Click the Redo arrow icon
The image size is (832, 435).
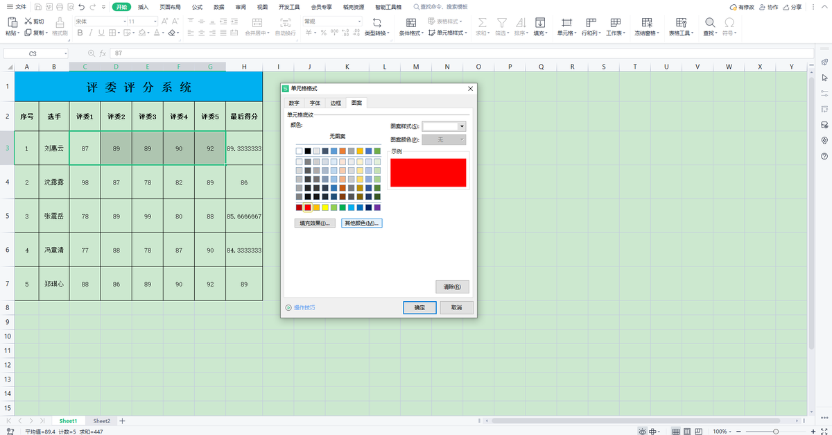[x=92, y=7]
